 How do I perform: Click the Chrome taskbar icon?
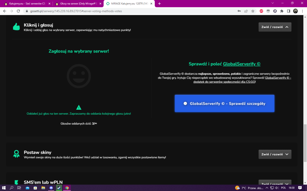67,188
